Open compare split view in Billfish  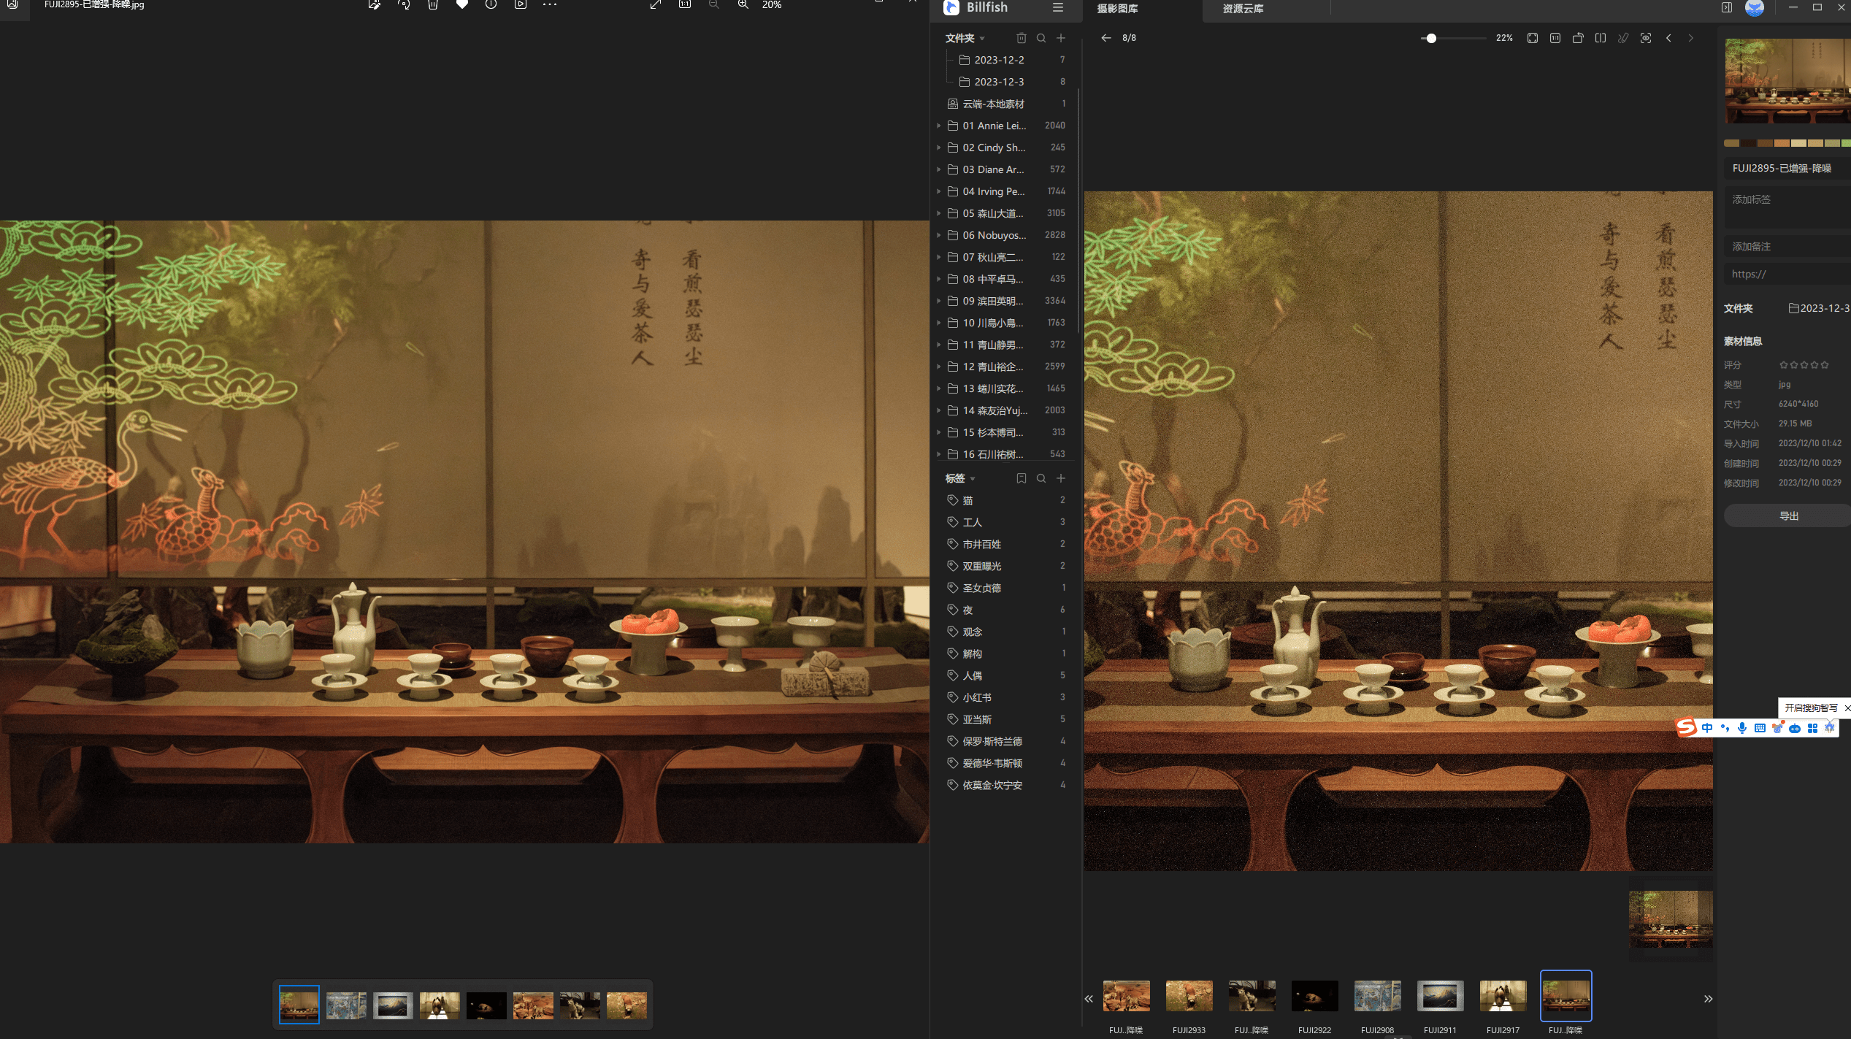(1601, 38)
